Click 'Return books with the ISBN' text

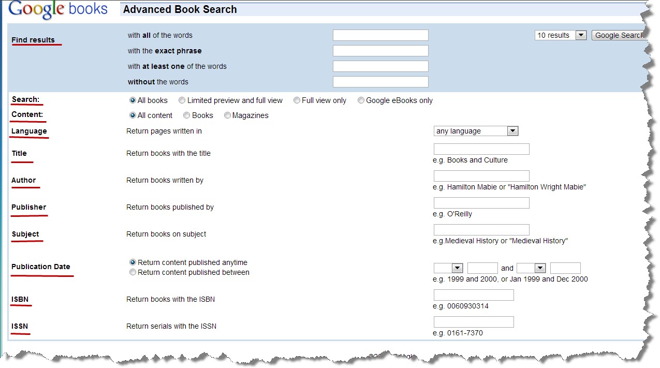point(170,299)
